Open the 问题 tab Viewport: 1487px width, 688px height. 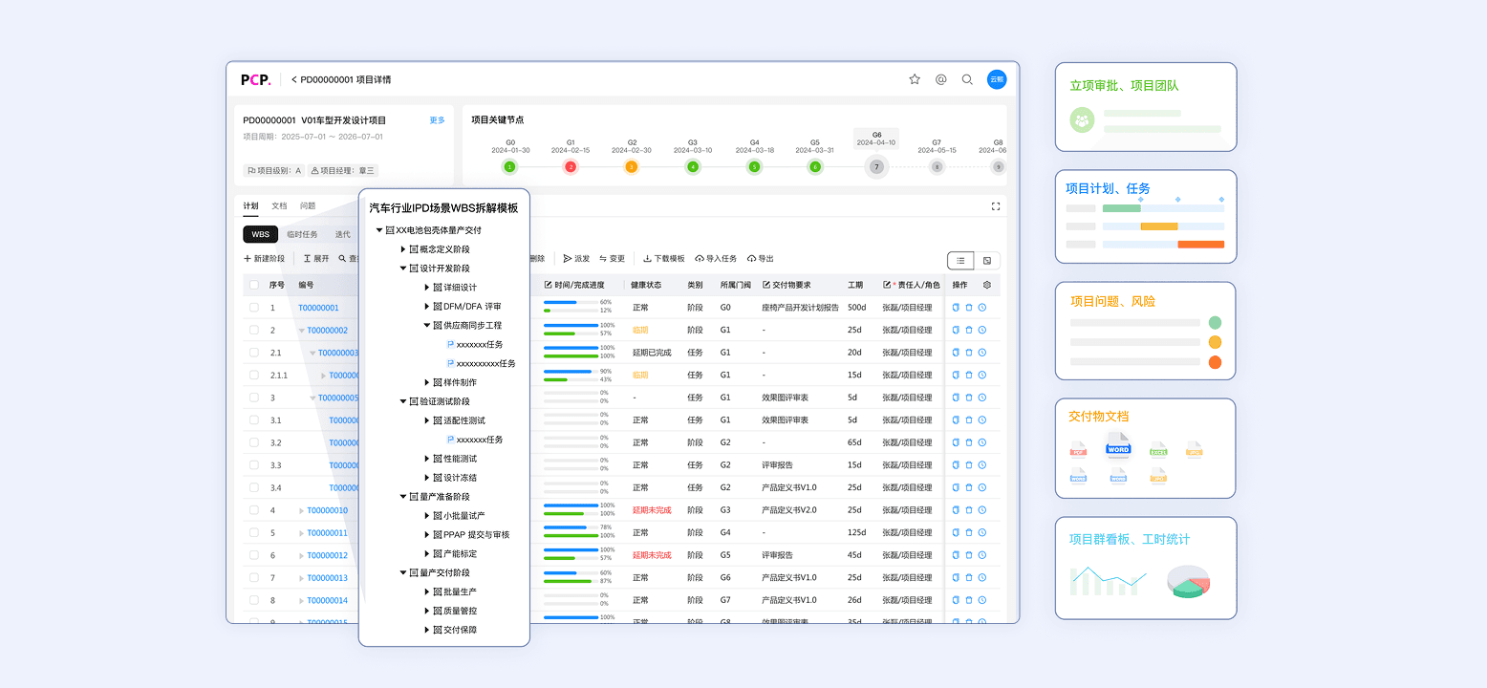coord(308,204)
